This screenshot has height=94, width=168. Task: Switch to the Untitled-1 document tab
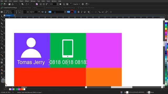pyautogui.click(x=8, y=15)
